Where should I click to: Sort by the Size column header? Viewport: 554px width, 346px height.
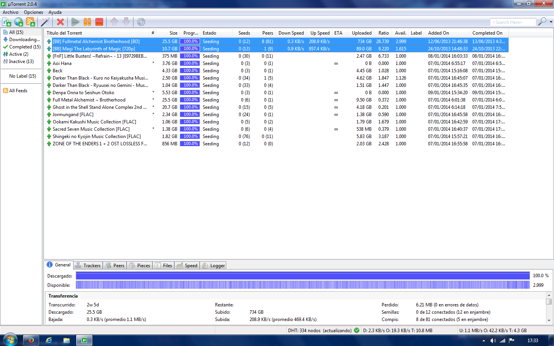pos(168,33)
